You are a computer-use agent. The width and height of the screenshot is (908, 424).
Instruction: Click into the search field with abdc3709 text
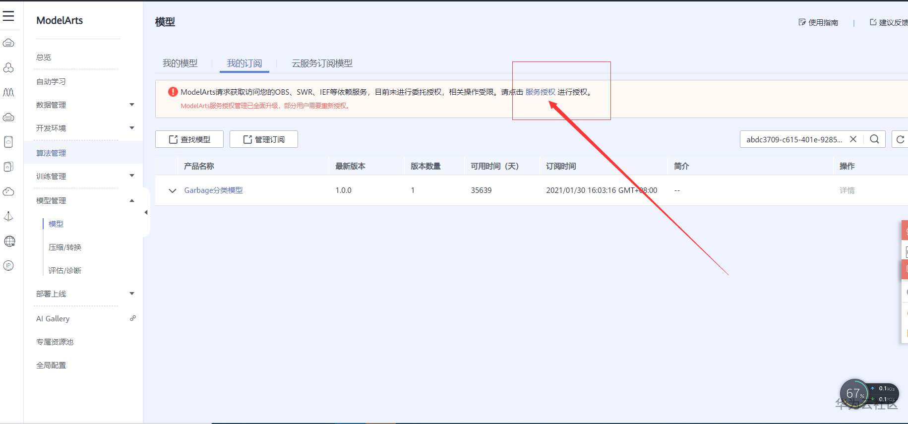pyautogui.click(x=794, y=139)
